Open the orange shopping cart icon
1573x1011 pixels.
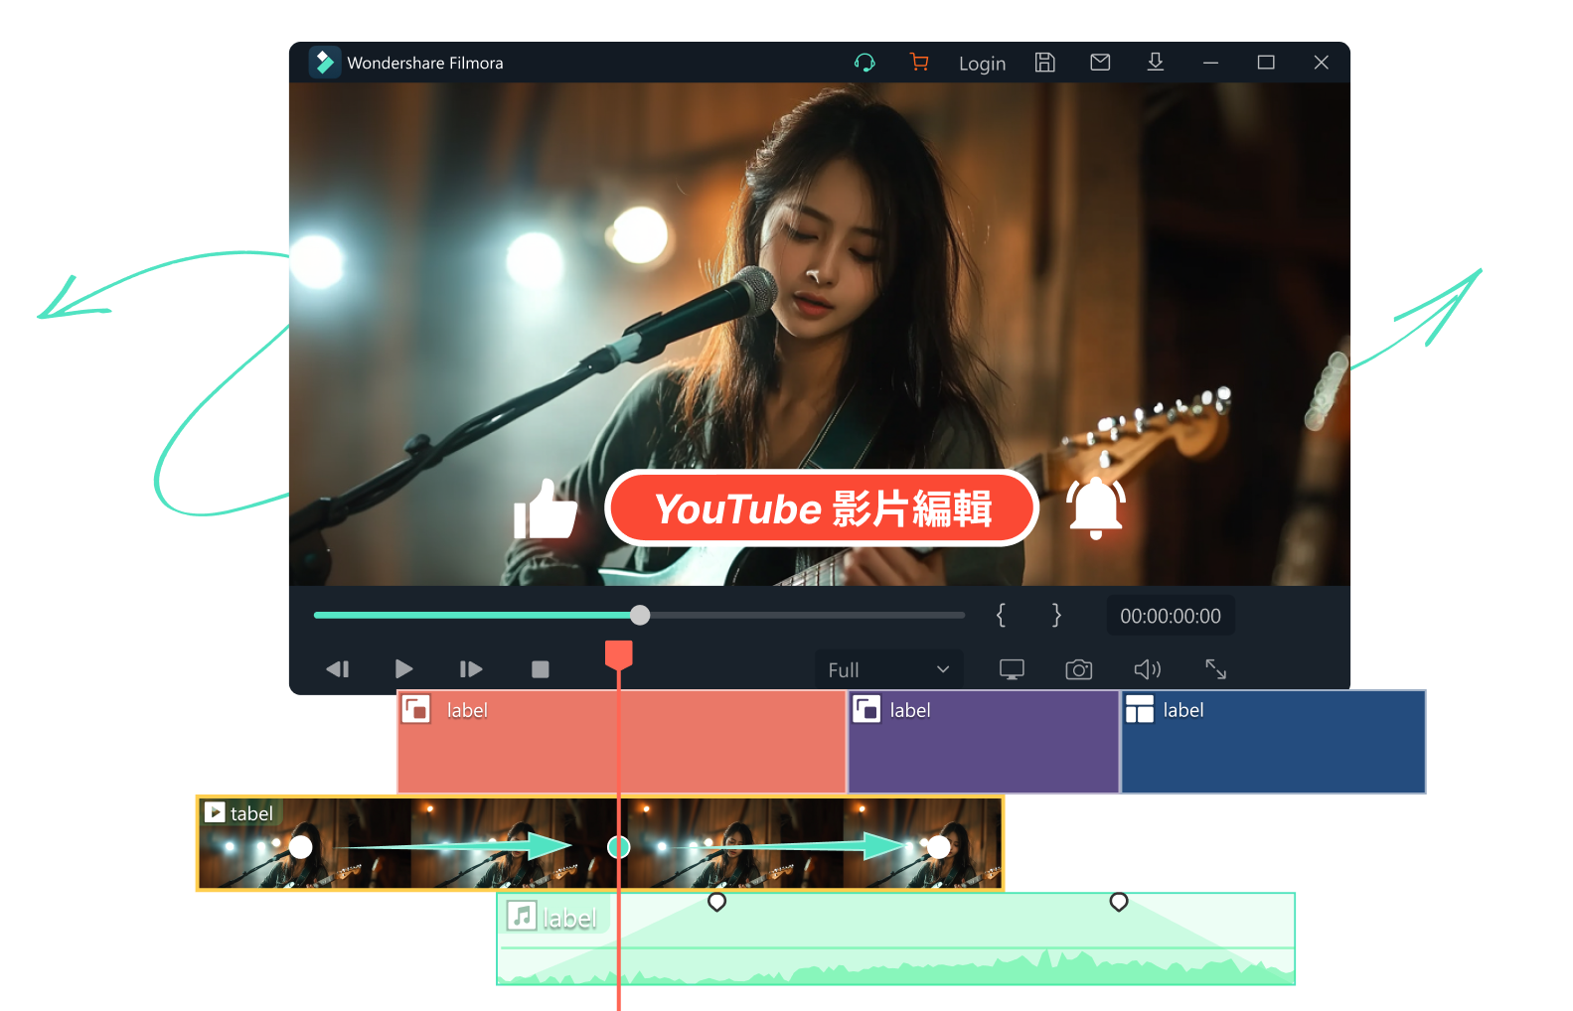tap(919, 63)
